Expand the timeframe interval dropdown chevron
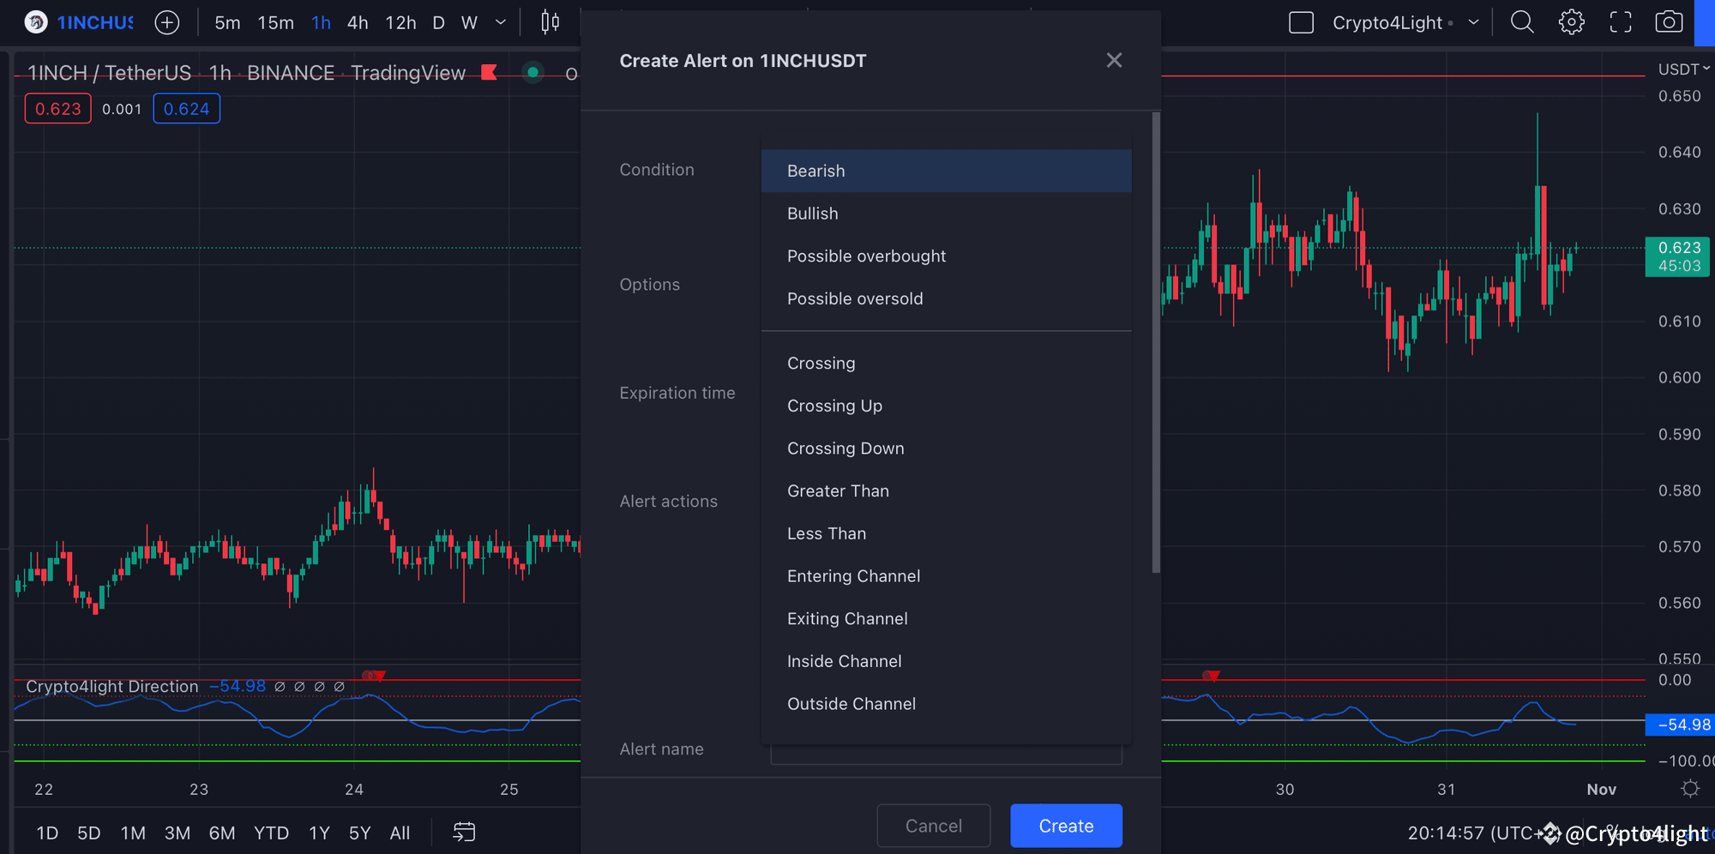This screenshot has height=854, width=1715. click(x=501, y=22)
